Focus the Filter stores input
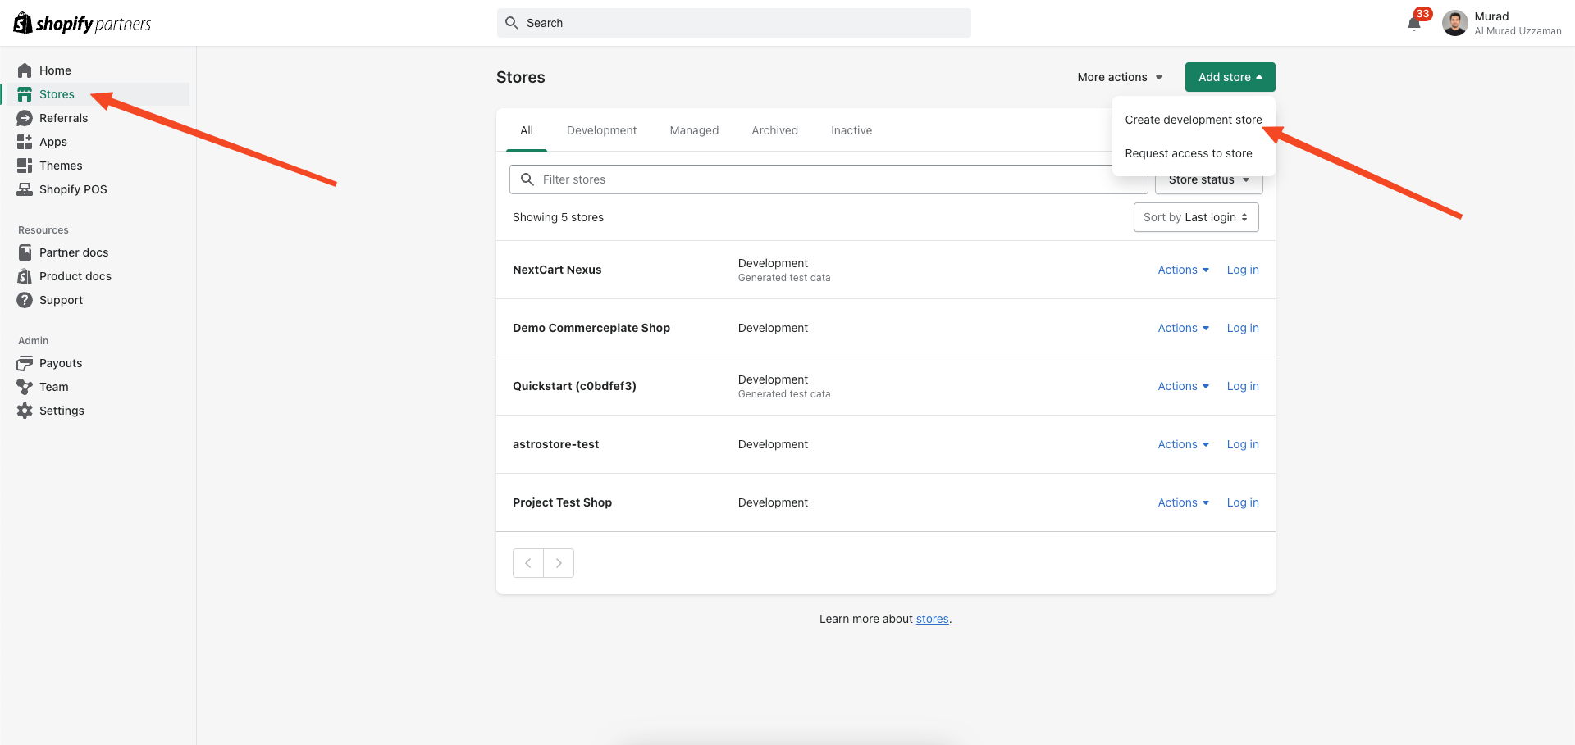This screenshot has height=745, width=1575. (x=829, y=179)
